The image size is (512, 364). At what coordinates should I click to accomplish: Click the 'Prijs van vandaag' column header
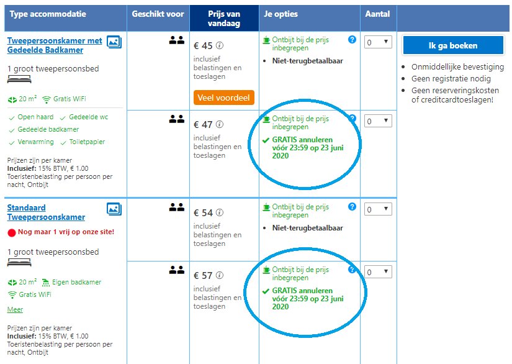pyautogui.click(x=224, y=18)
